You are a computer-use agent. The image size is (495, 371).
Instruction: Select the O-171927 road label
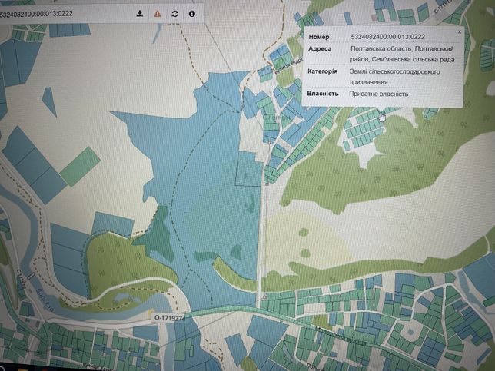[169, 318]
